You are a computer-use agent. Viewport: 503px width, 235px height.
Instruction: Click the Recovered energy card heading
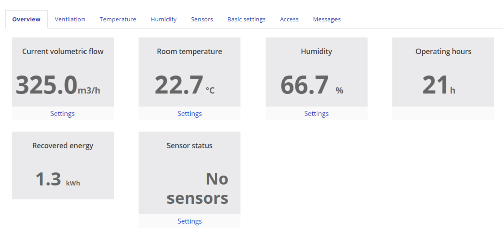[62, 146]
